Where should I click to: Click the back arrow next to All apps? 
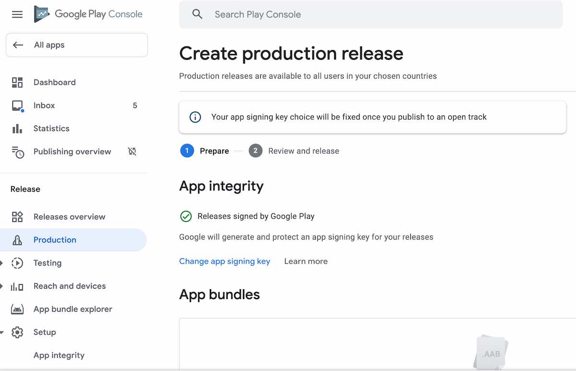coord(18,45)
